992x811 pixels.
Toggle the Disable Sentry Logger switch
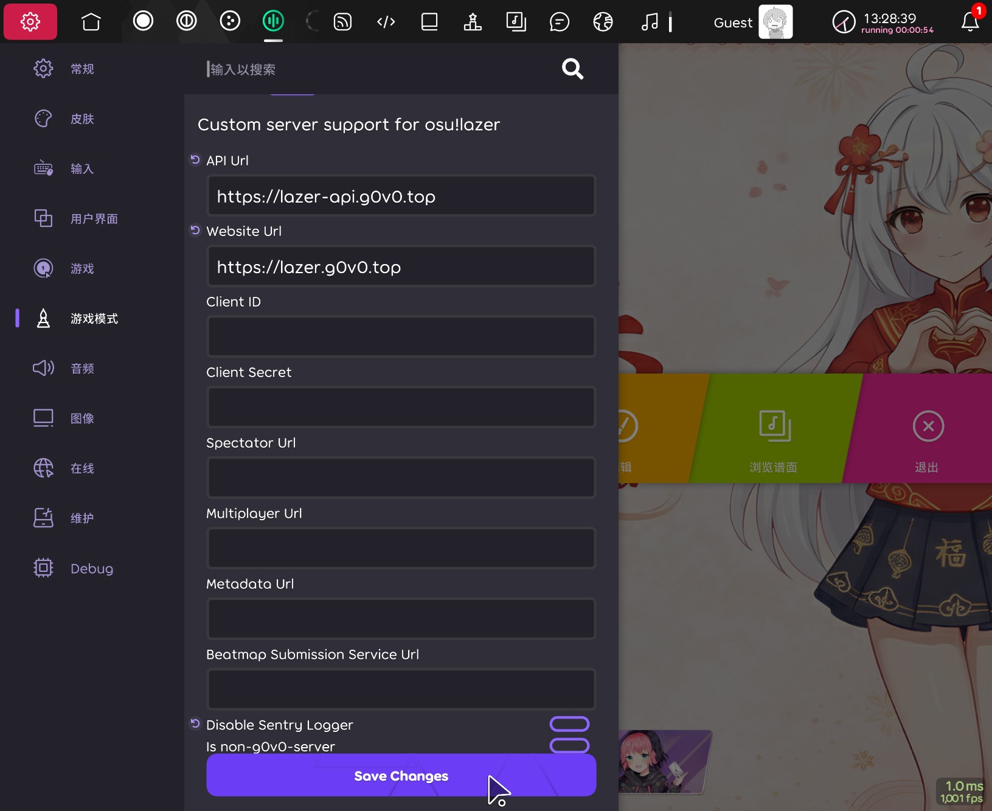click(x=569, y=723)
